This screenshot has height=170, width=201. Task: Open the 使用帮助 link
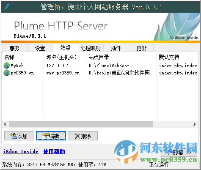point(54,151)
